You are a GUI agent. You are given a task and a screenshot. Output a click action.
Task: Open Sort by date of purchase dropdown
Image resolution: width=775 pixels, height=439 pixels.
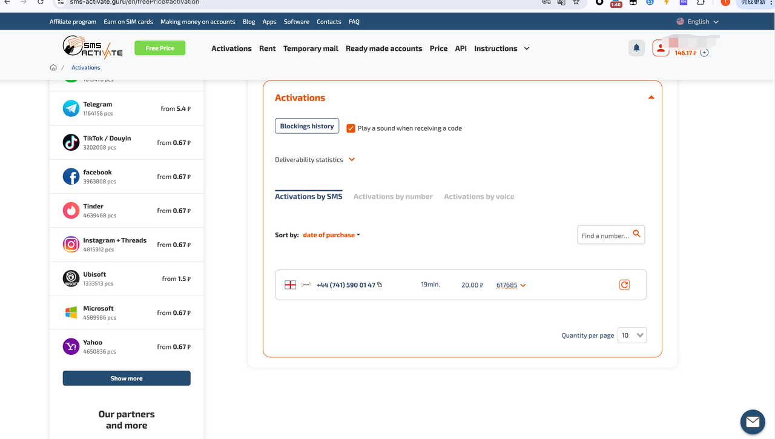[x=331, y=235]
